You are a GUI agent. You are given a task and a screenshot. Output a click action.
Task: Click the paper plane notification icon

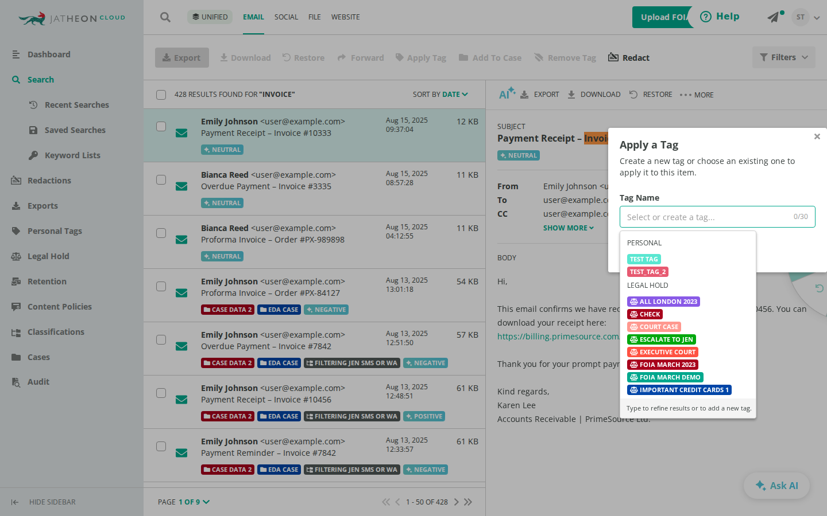(775, 17)
